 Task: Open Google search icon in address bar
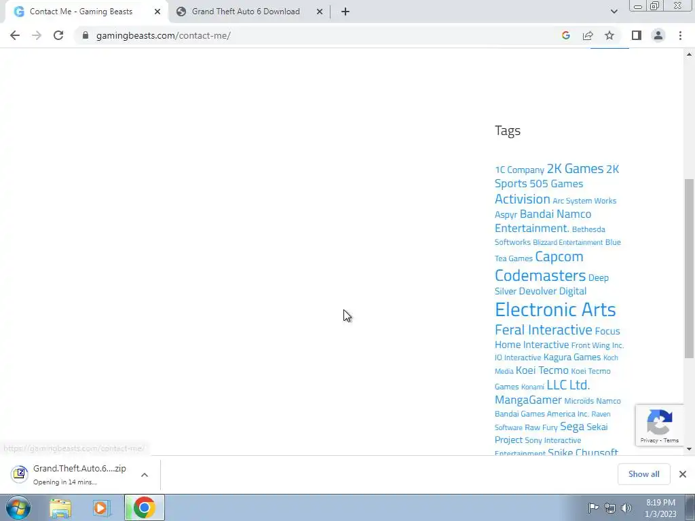click(565, 35)
